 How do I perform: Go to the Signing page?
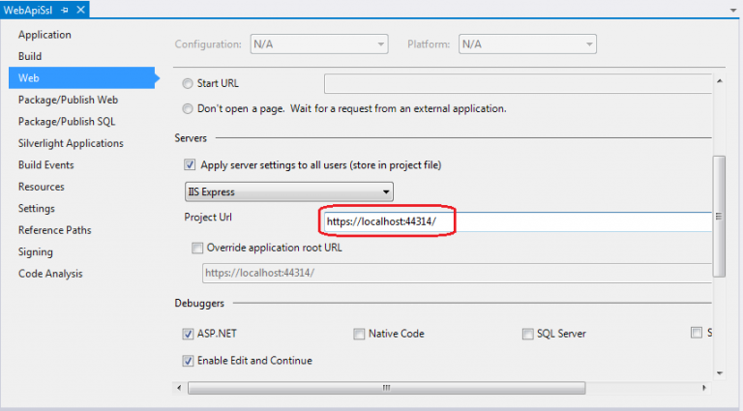pos(36,252)
